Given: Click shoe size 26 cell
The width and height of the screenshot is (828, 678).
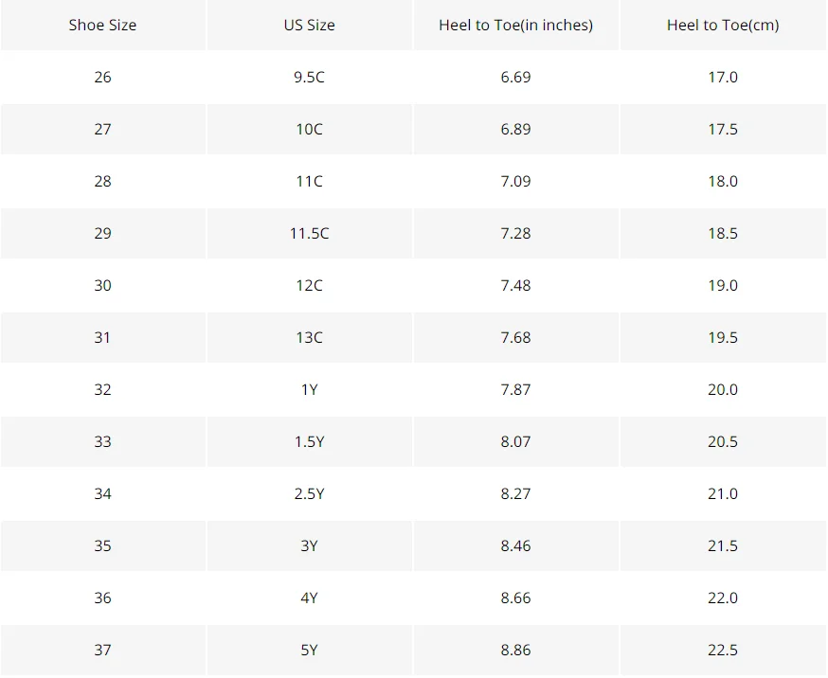Looking at the screenshot, I should coord(102,77).
